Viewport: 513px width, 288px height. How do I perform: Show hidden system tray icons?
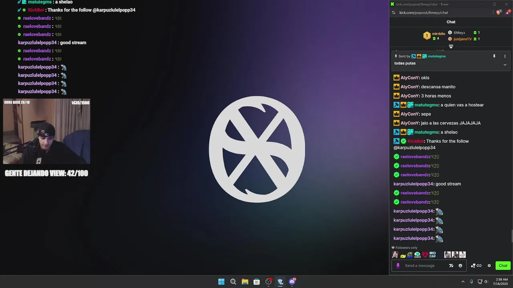(463, 282)
